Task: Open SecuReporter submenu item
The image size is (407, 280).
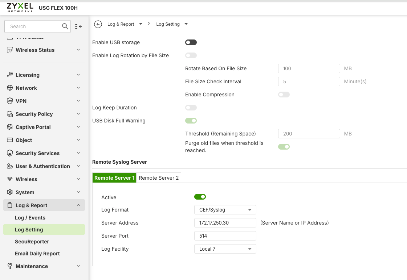Action: point(32,242)
